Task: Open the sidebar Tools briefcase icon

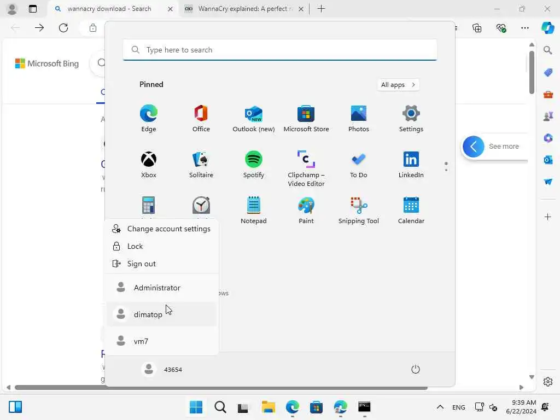Action: click(548, 94)
